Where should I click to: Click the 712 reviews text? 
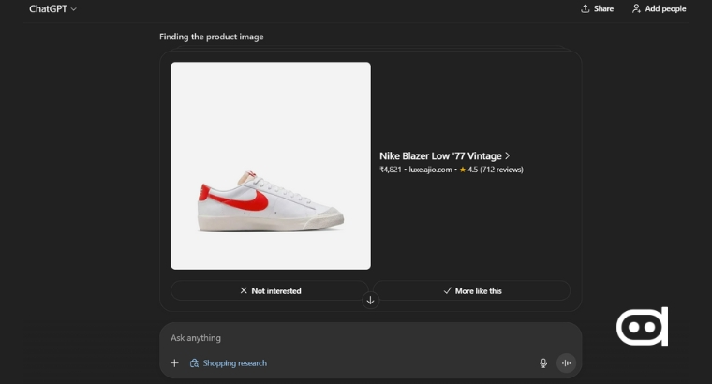click(x=501, y=170)
